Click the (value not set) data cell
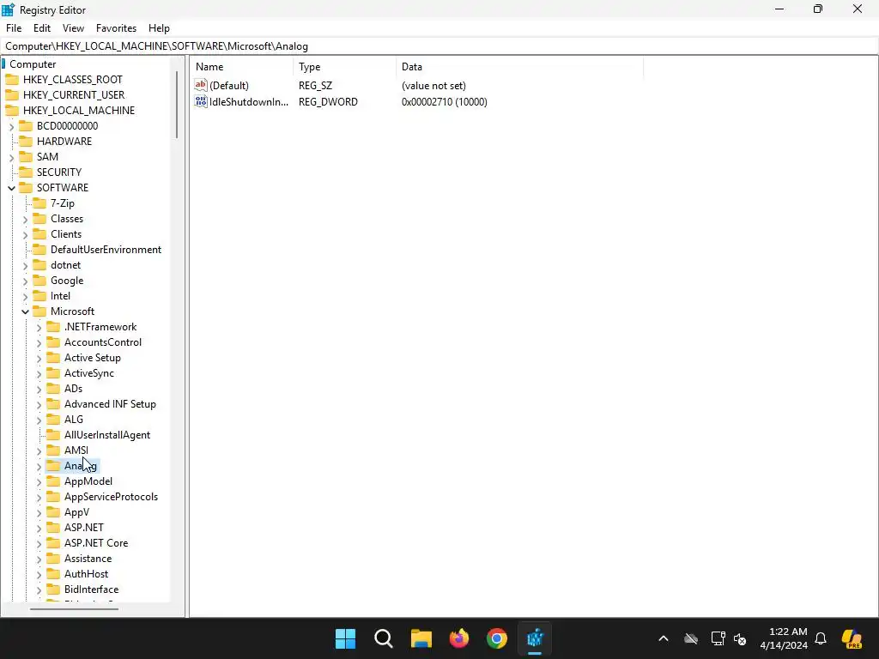Viewport: 879px width, 659px height. 433,86
